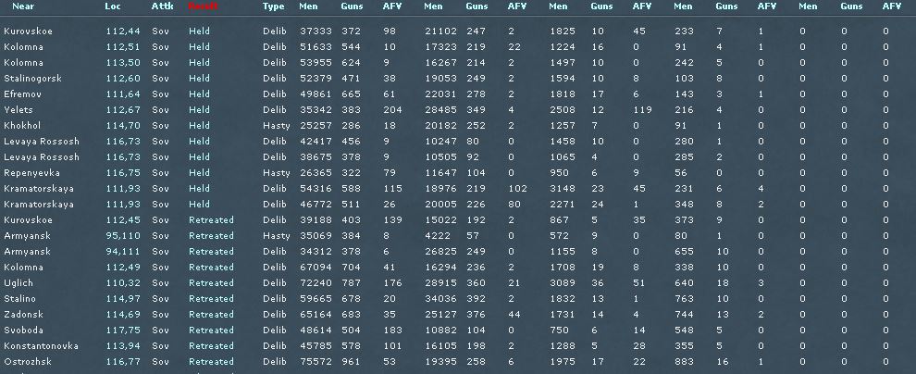Viewport: 916px width, 374px height.
Task: Click the Retreated result for Uglich
Action: coord(212,283)
